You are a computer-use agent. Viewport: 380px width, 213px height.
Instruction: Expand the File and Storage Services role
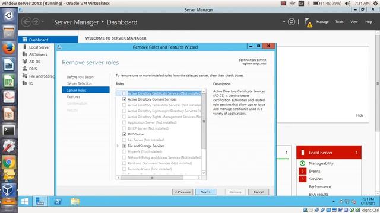[x=118, y=146]
